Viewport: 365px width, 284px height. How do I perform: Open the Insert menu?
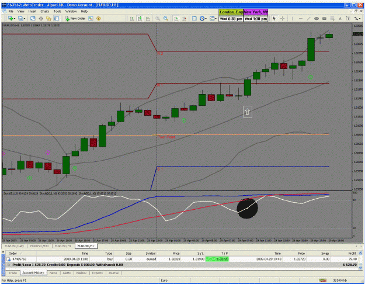point(32,11)
